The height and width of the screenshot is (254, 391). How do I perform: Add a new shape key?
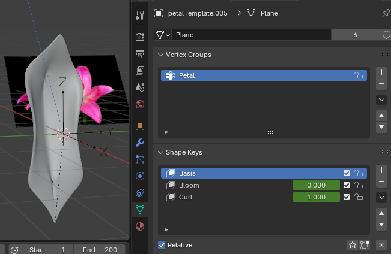[x=381, y=170]
